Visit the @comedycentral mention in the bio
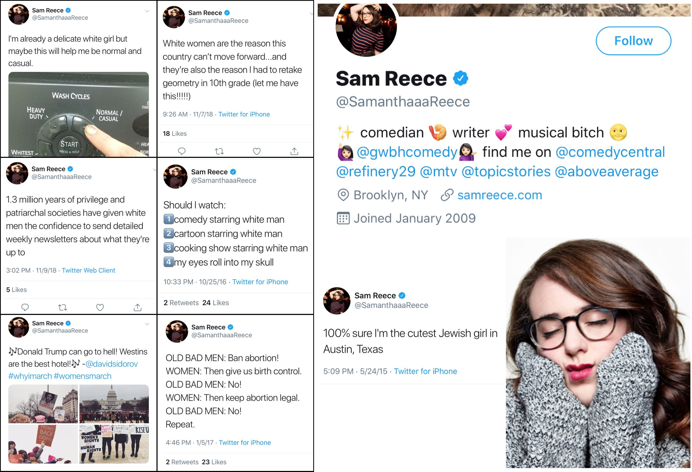692x472 pixels. (x=610, y=152)
